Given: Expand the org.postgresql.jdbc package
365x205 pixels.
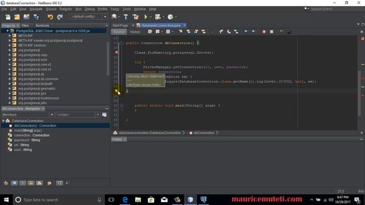Looking at the screenshot, I should (10, 102).
